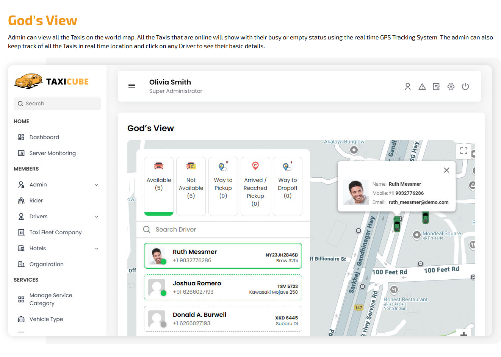Select the Not Available (6) tab
Viewport: 501px width, 357px height.
(191, 186)
